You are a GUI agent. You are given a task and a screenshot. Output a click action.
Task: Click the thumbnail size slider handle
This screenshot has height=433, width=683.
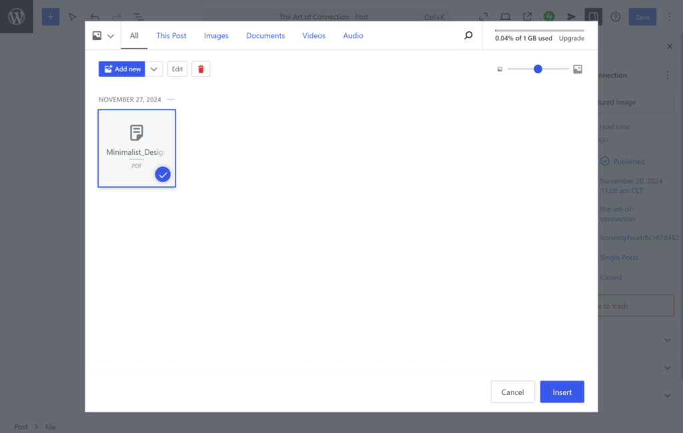tap(538, 69)
